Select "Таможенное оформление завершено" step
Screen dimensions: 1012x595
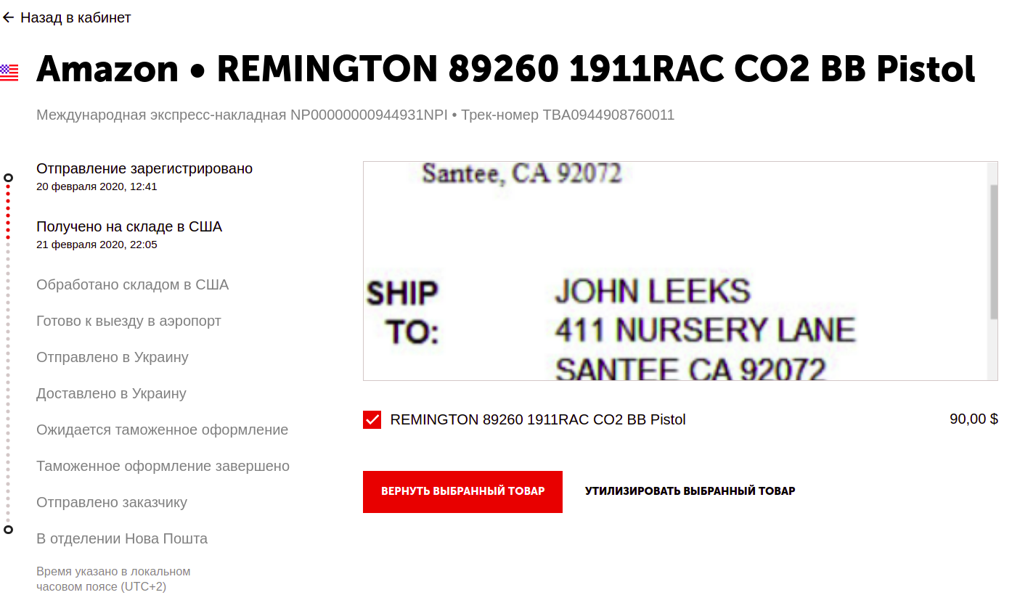click(163, 466)
